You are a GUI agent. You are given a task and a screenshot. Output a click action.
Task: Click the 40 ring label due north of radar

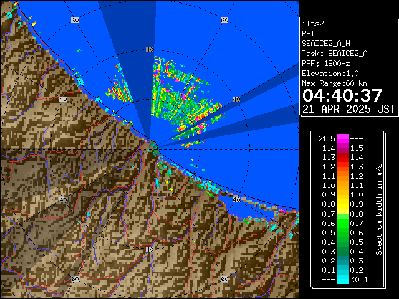(150, 50)
